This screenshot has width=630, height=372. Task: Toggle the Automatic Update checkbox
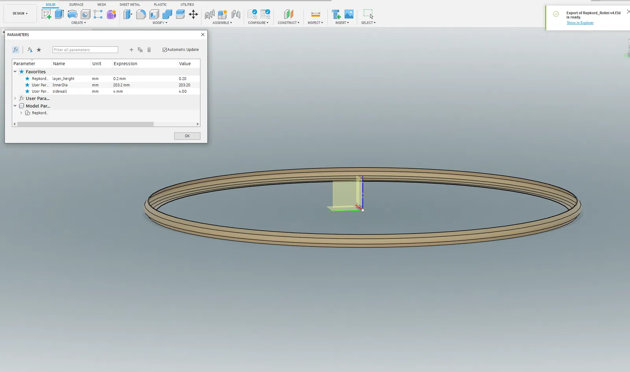pyautogui.click(x=165, y=50)
